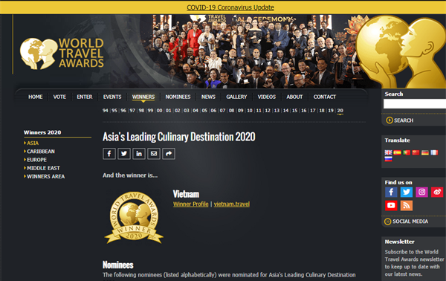
Task: Open the SOCIAL MEDIA link
Action: (406, 222)
